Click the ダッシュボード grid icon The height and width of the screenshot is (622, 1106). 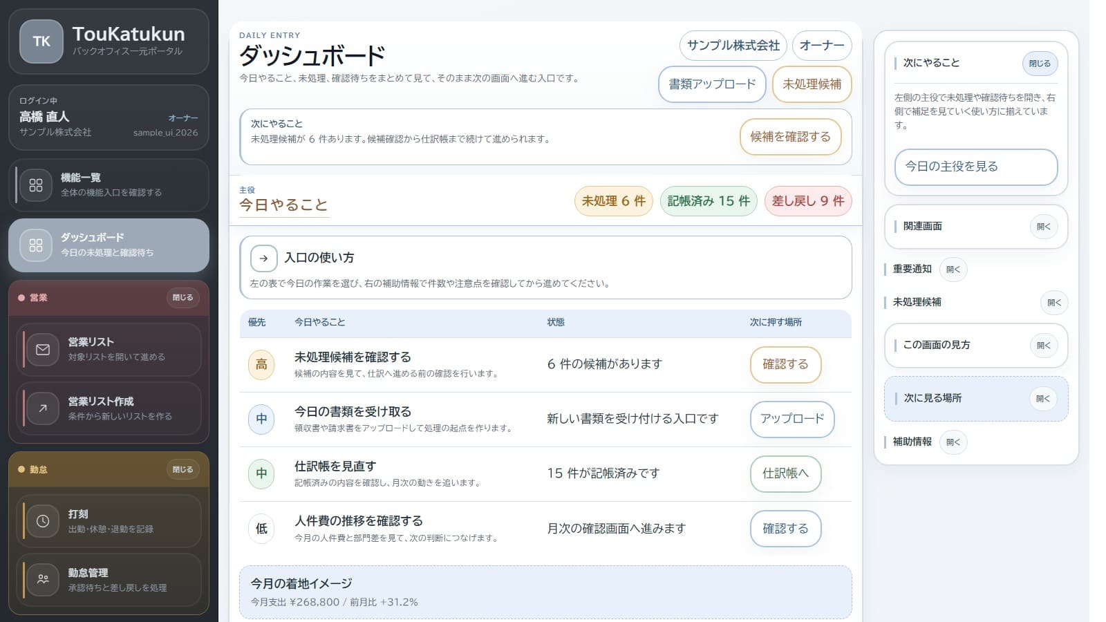coord(36,245)
